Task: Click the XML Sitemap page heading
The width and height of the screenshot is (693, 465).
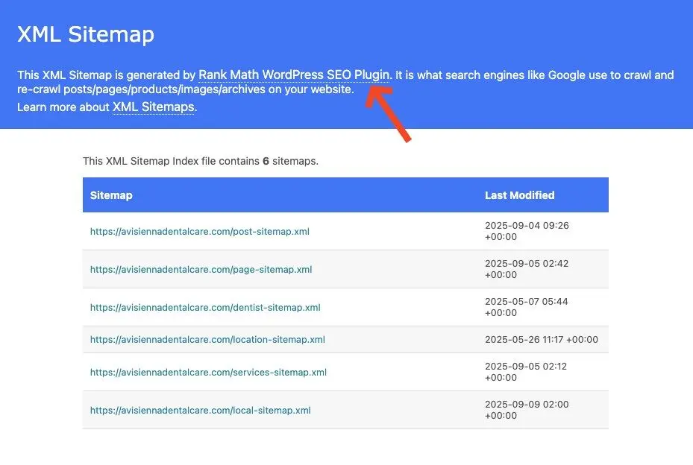Action: point(86,34)
